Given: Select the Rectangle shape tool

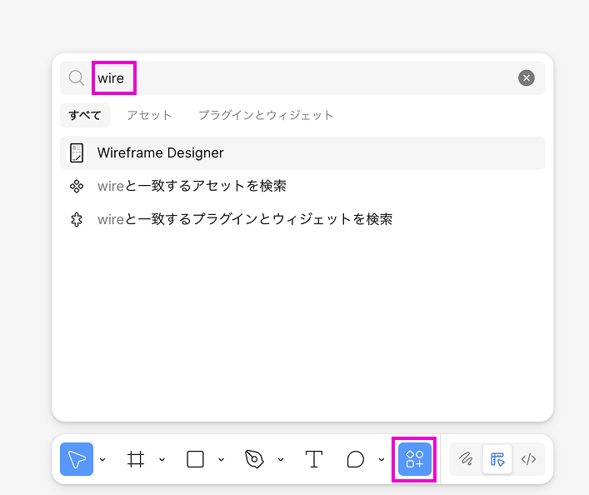Looking at the screenshot, I should (196, 459).
